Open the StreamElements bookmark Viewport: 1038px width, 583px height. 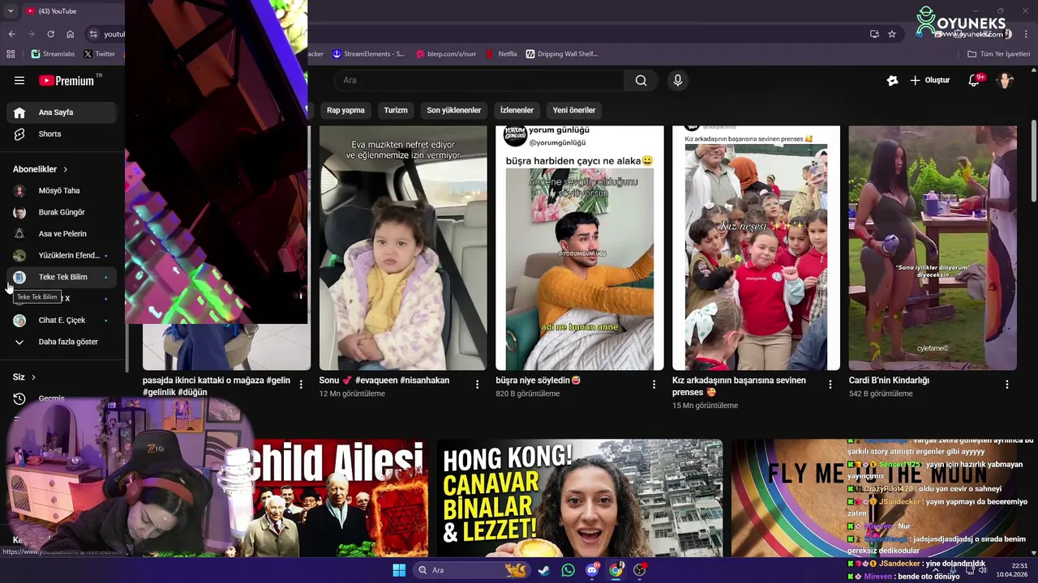[368, 54]
